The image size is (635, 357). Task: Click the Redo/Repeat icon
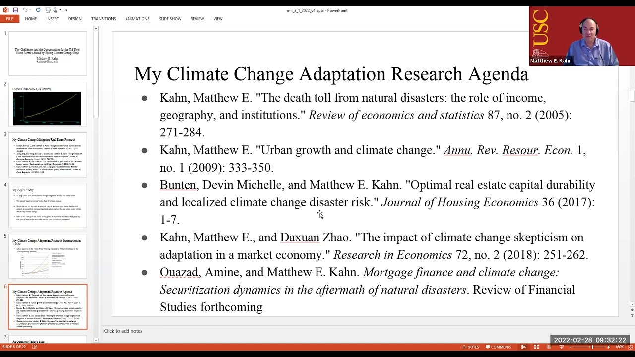coord(38,10)
